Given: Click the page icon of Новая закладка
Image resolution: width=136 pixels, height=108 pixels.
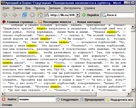Looking at the screenshot, I should pyautogui.click(x=74, y=22).
